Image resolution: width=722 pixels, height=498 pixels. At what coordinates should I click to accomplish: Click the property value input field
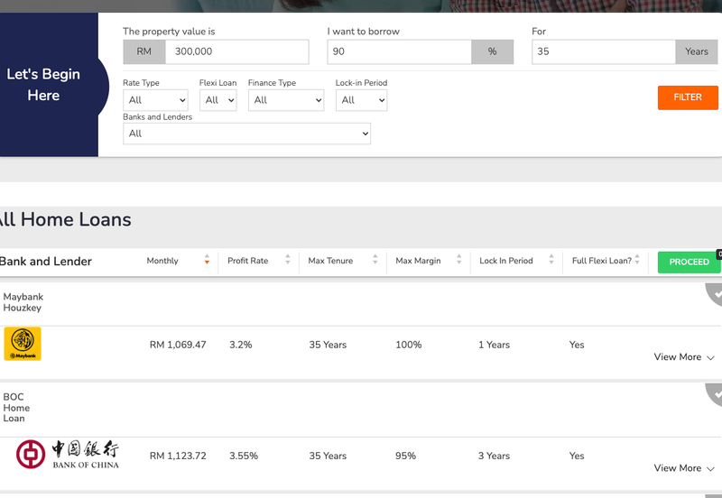tap(236, 52)
